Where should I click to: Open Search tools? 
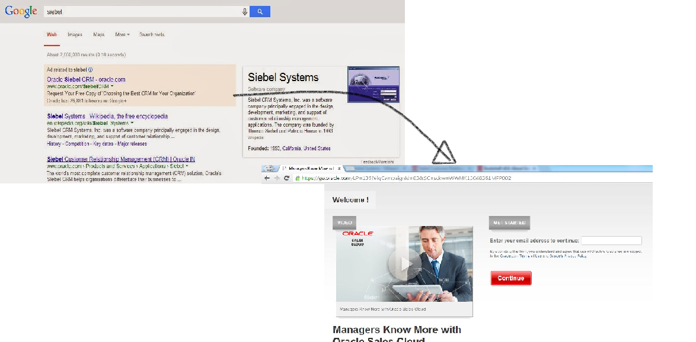point(152,34)
